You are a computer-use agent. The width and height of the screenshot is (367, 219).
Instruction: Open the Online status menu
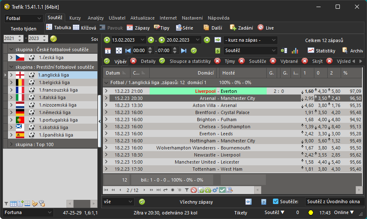(344, 212)
